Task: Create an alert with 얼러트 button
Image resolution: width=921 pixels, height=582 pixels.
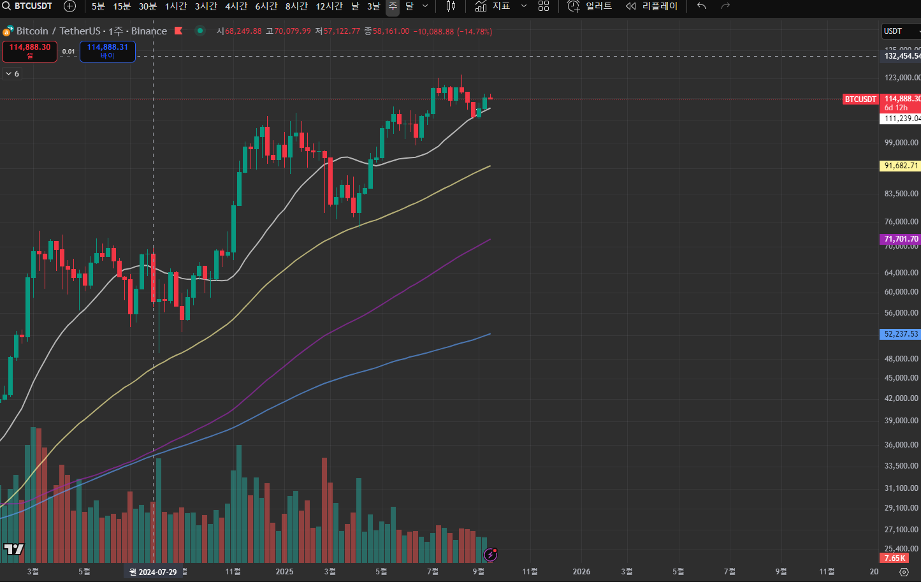Action: click(590, 6)
